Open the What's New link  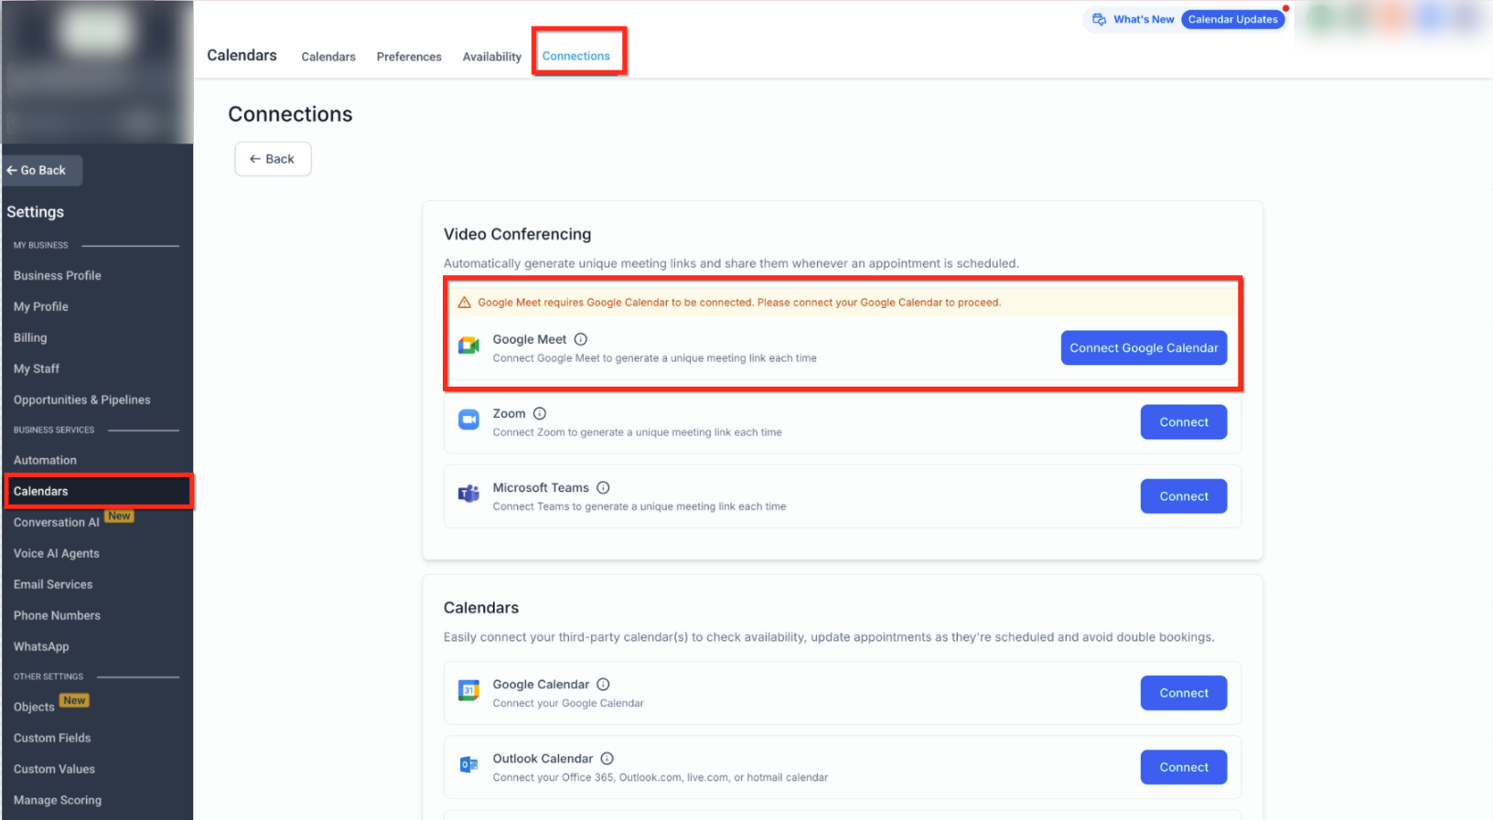[x=1144, y=19]
